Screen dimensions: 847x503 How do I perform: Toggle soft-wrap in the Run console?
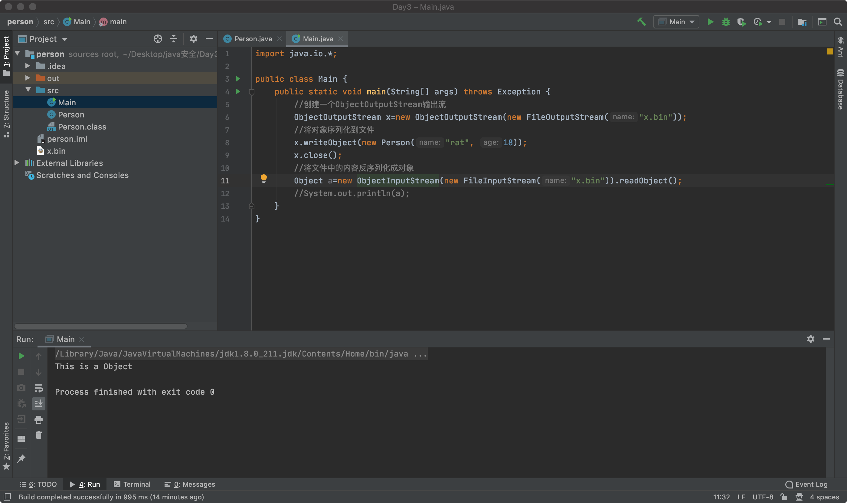point(39,388)
